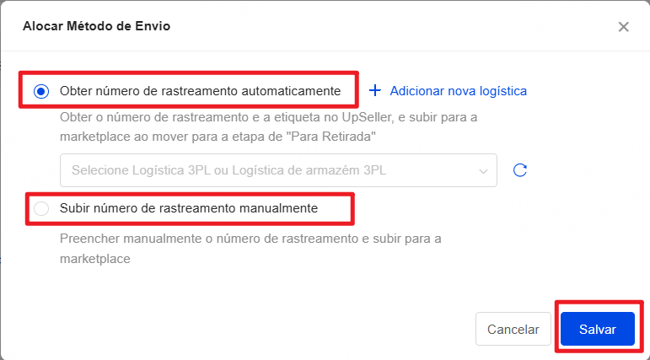Click the description mentioning UpSeller and etiqueta
The width and height of the screenshot is (650, 360).
(x=269, y=127)
